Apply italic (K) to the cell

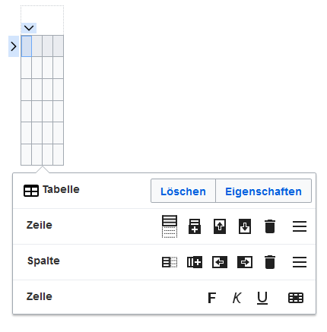(237, 298)
